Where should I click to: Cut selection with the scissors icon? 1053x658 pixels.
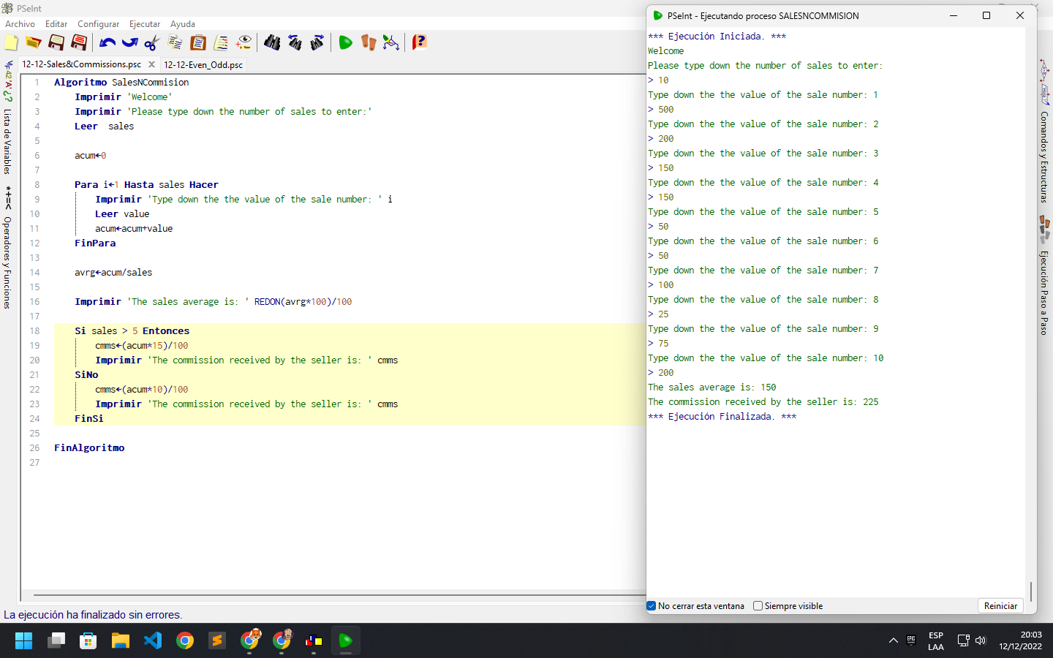152,42
